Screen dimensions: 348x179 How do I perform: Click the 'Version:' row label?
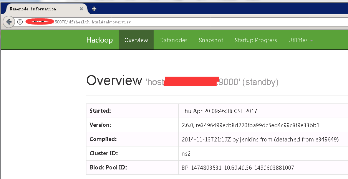100,125
